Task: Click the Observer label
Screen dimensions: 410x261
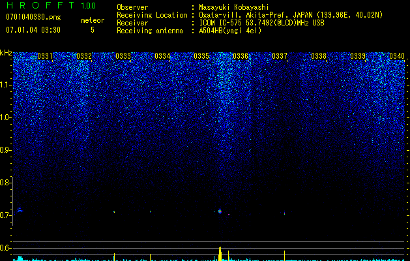Action: point(132,7)
